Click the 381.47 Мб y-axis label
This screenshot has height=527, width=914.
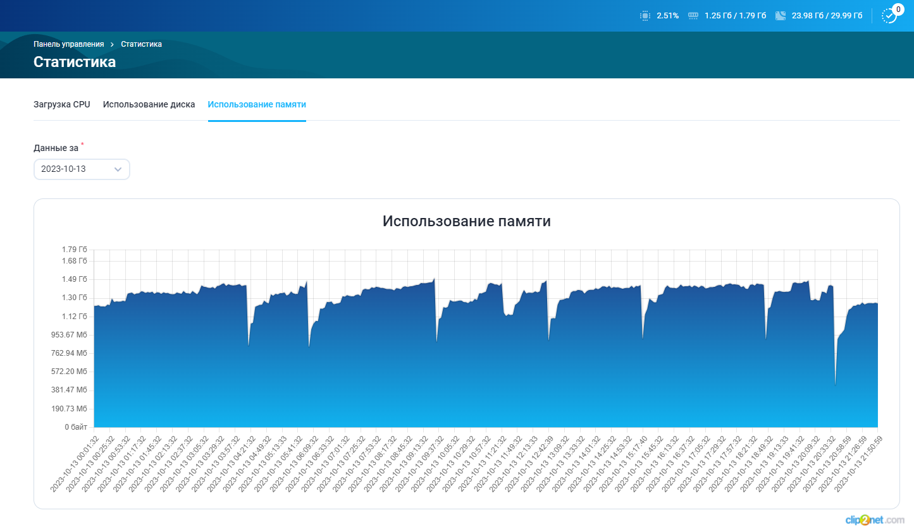[x=70, y=390]
